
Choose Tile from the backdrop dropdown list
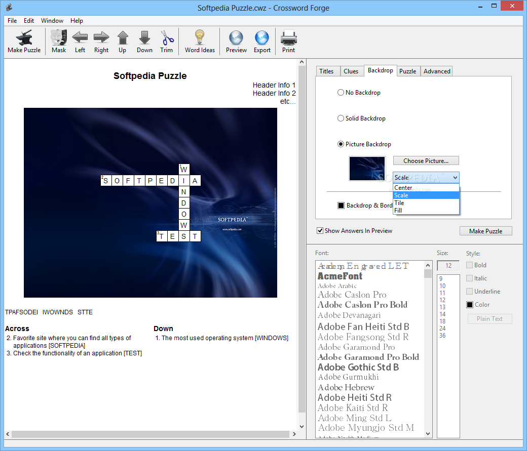pyautogui.click(x=426, y=203)
